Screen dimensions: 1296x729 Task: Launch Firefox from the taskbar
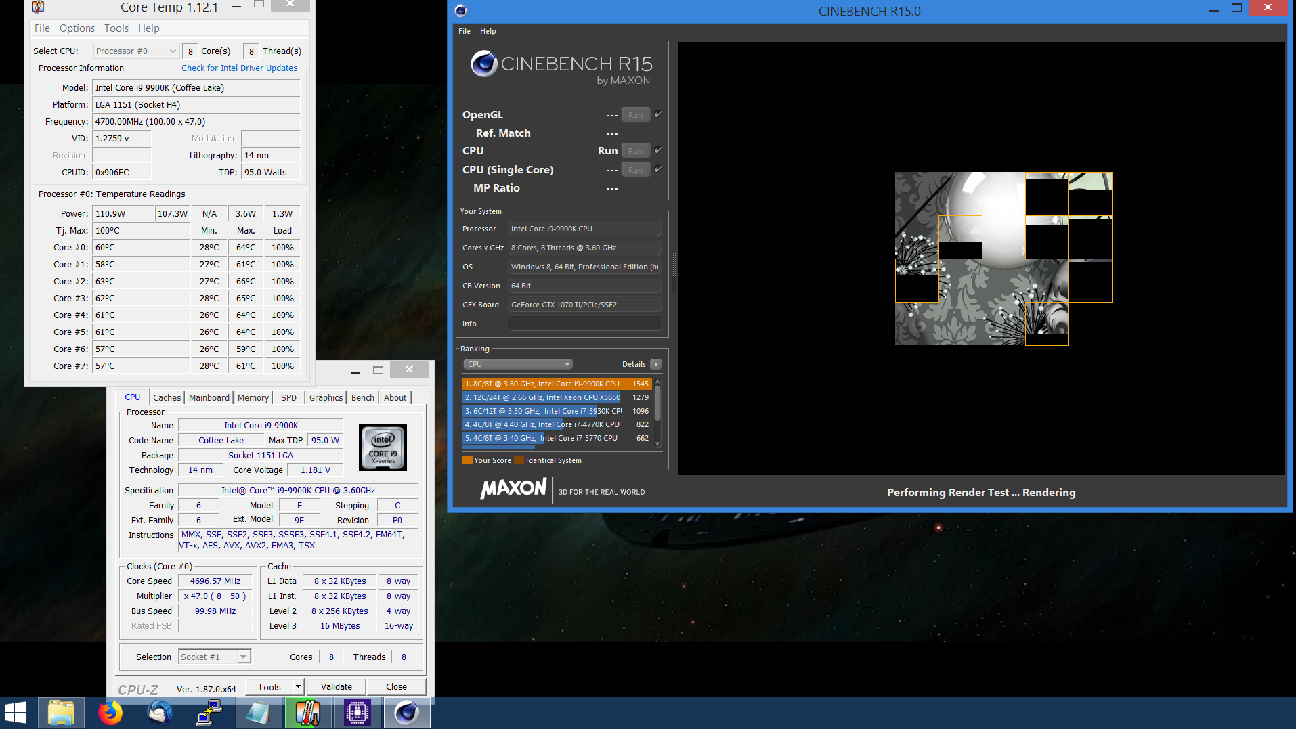click(110, 713)
